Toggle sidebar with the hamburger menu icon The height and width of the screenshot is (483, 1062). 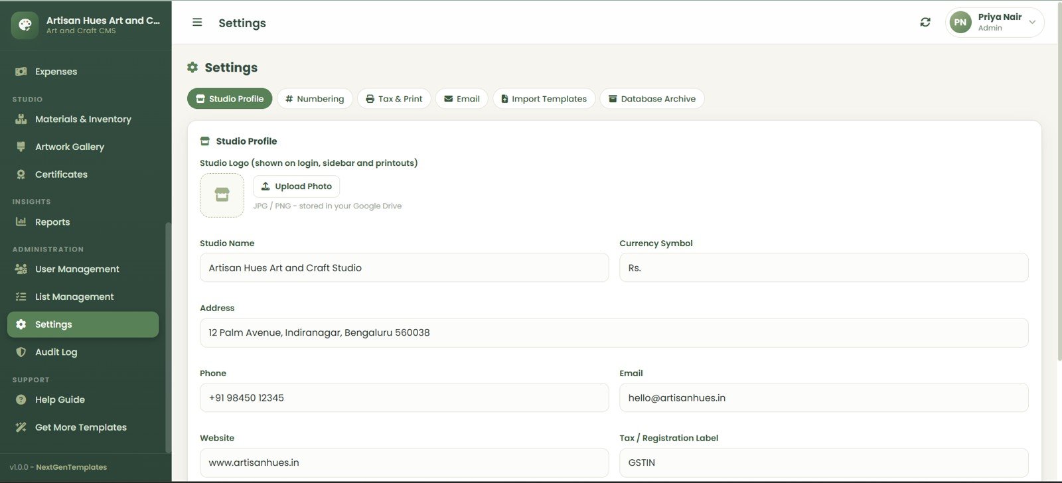pyautogui.click(x=197, y=23)
